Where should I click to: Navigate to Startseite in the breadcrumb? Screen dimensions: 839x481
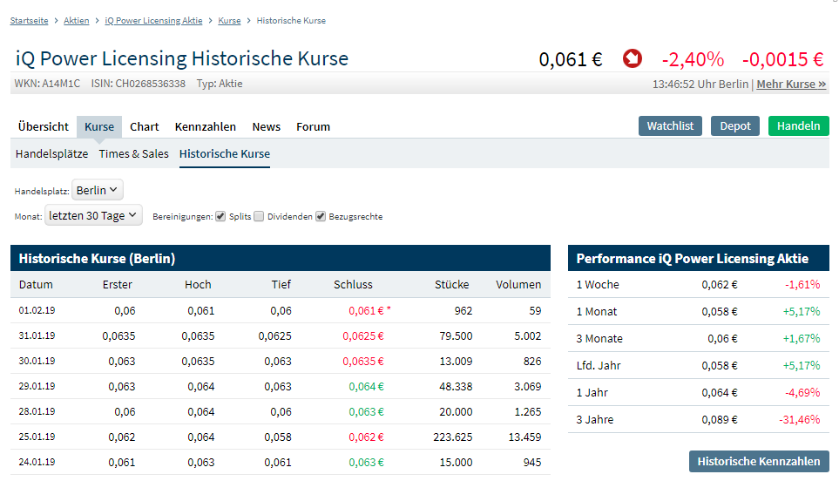click(x=29, y=20)
